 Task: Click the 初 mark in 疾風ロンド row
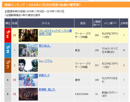[15, 80]
